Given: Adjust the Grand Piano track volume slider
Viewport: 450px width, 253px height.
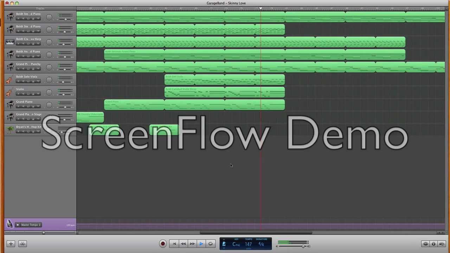Looking at the screenshot, I should coord(65,107).
